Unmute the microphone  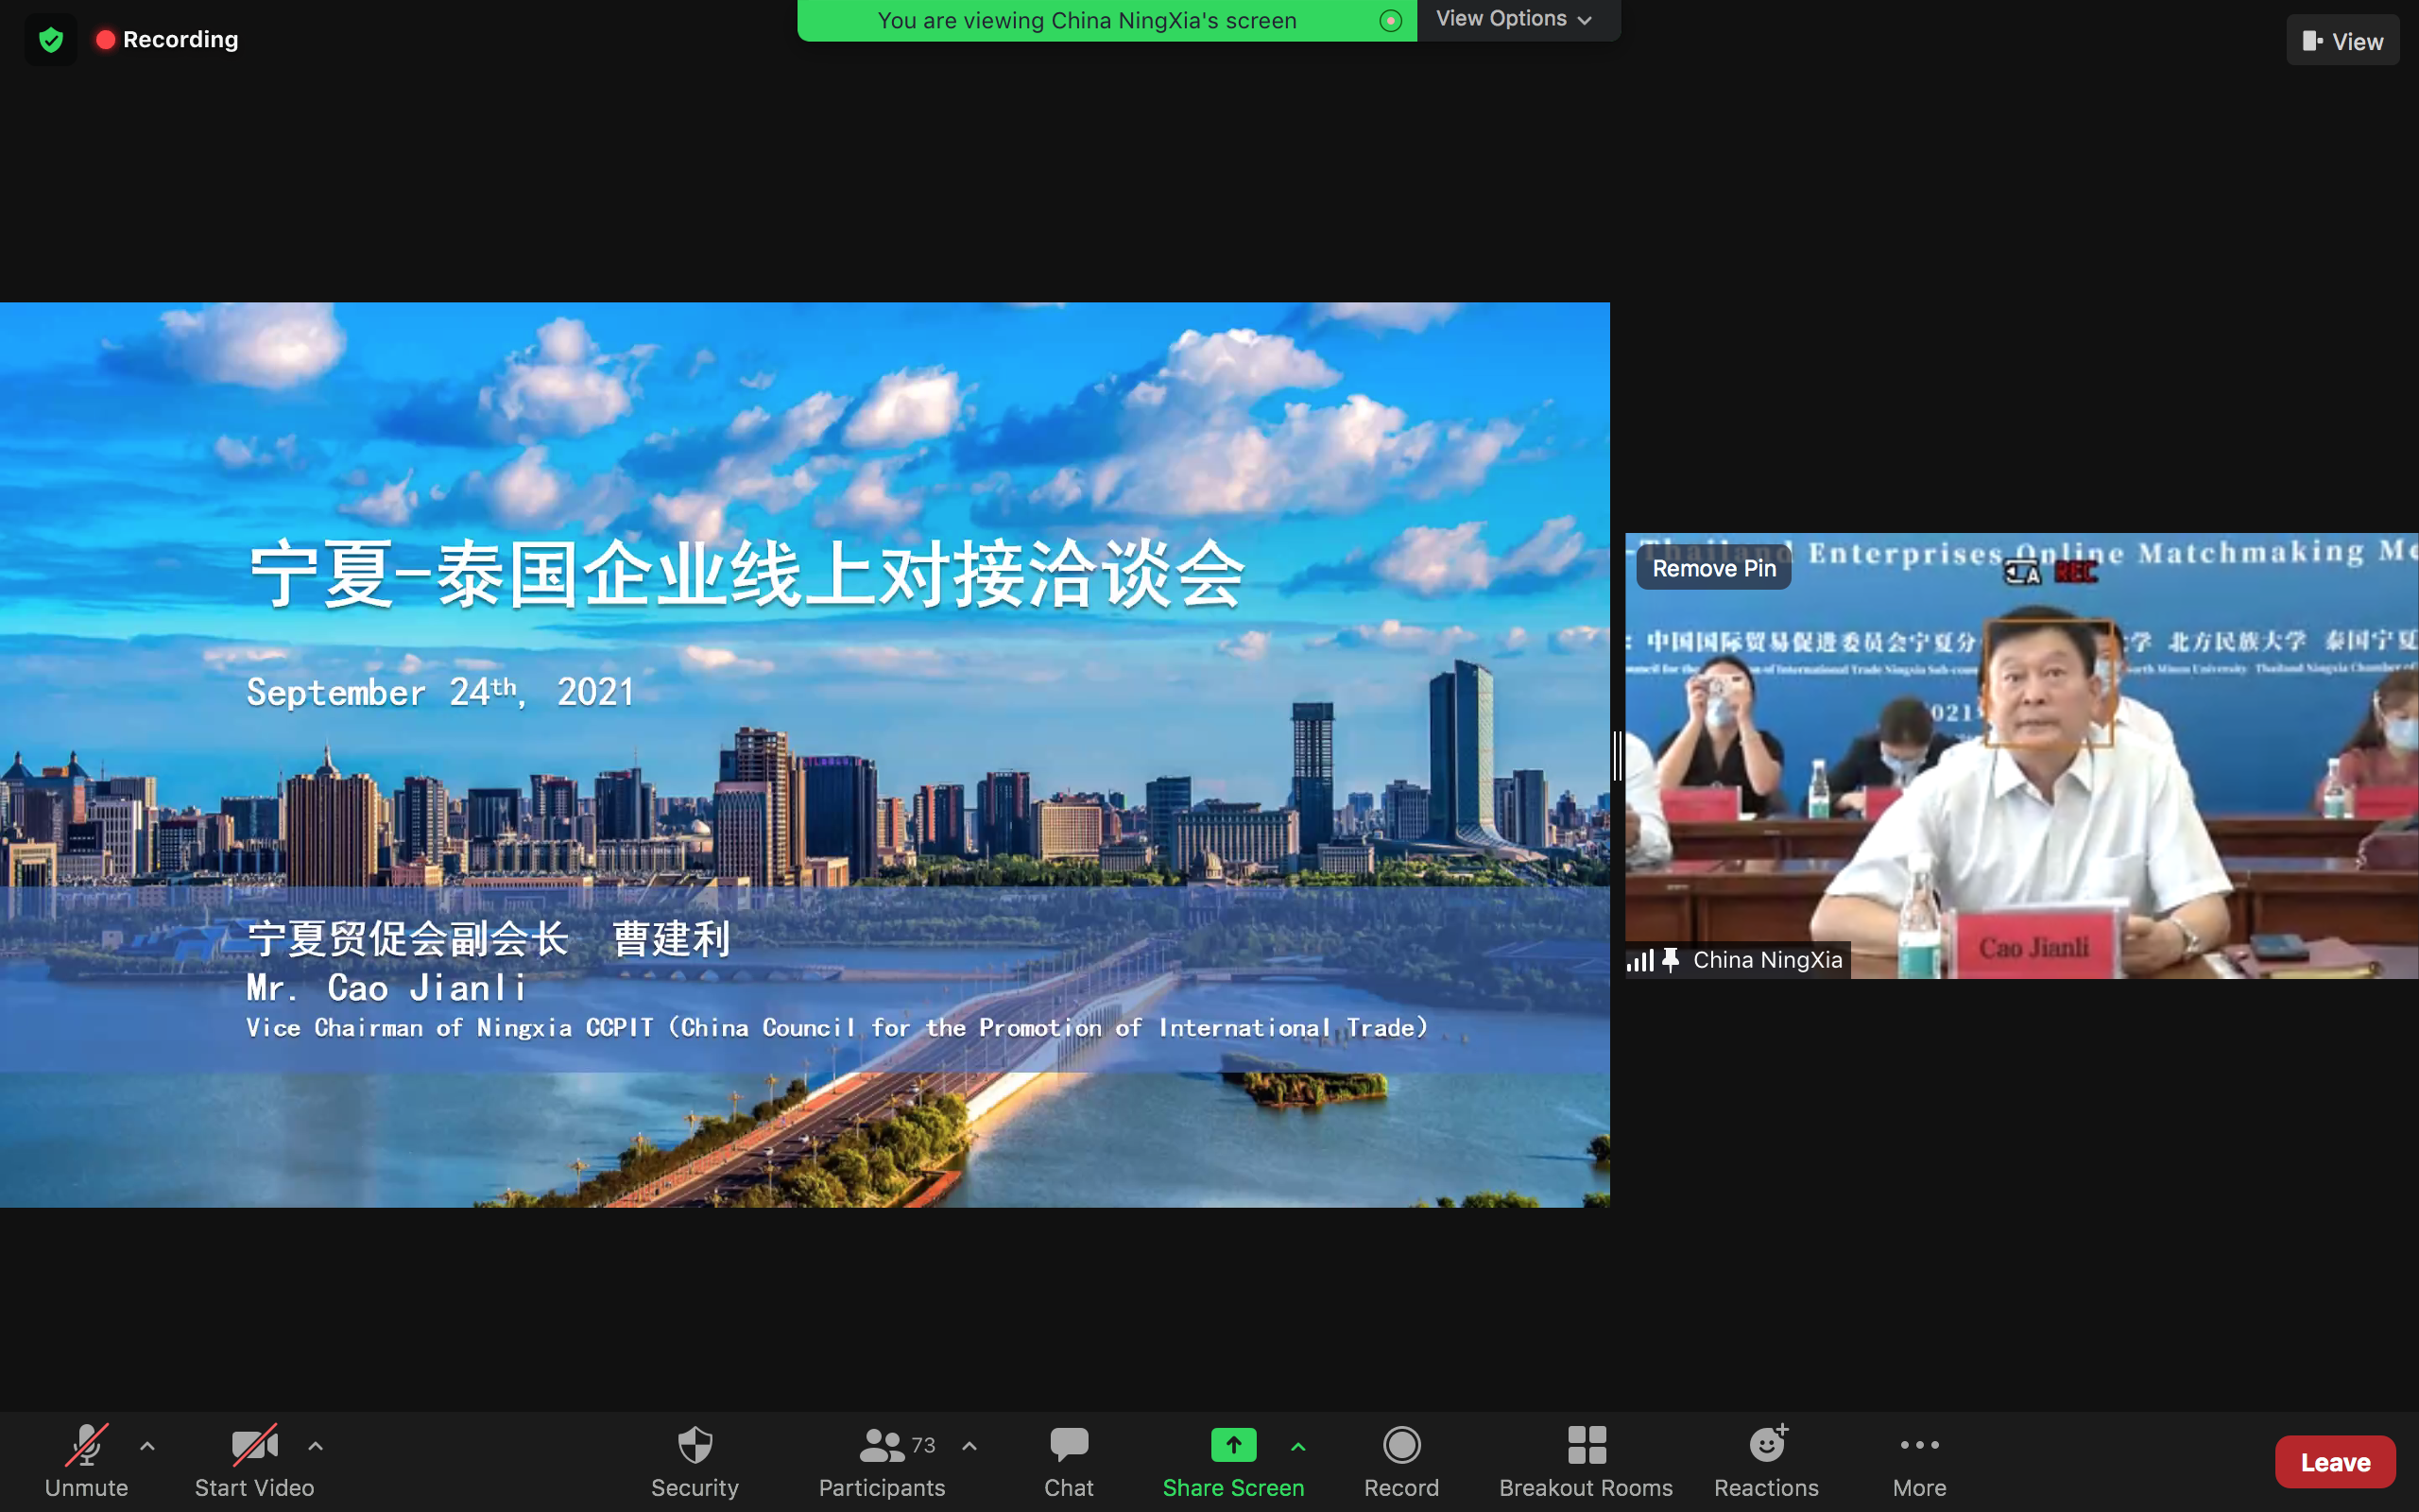[86, 1460]
